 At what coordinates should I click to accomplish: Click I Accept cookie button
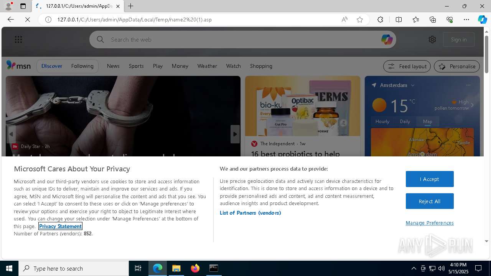pos(430,179)
